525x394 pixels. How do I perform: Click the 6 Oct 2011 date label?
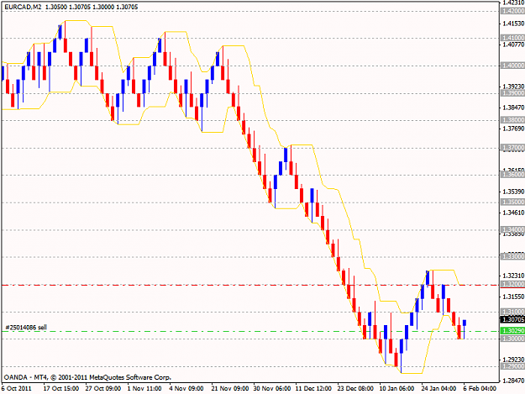(17, 388)
